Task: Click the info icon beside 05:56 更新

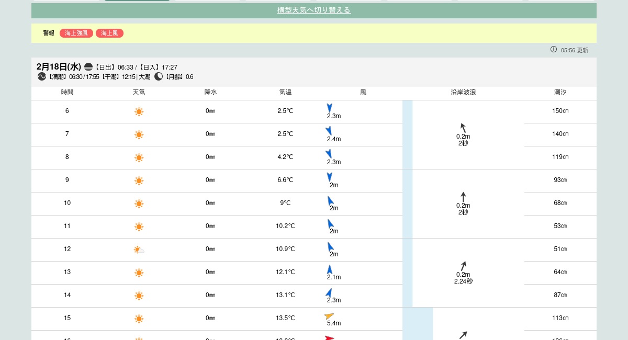Action: coord(554,49)
